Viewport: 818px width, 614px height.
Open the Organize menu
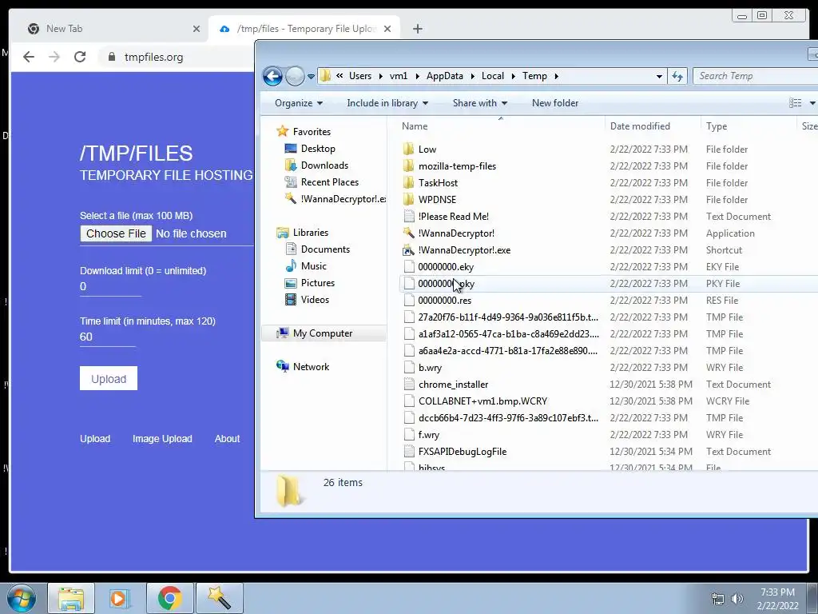click(x=299, y=103)
